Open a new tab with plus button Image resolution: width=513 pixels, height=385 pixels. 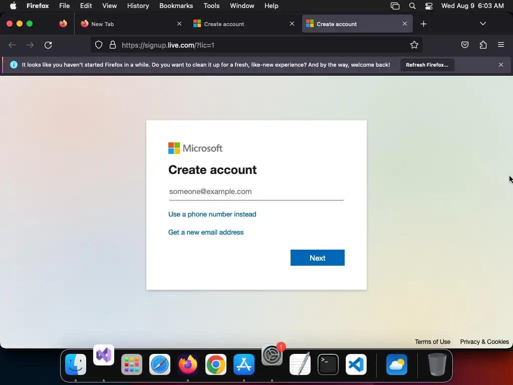tap(424, 24)
